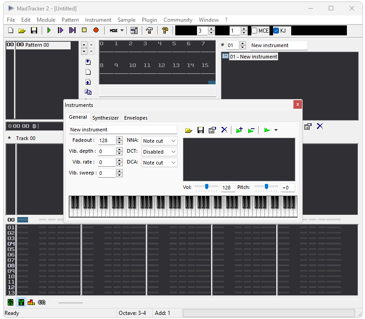Save the module using the main toolbar floppy
This screenshot has width=365, height=319.
click(x=34, y=30)
